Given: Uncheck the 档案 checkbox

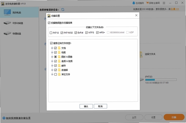Looking at the screenshot, I should (x=55, y=52).
